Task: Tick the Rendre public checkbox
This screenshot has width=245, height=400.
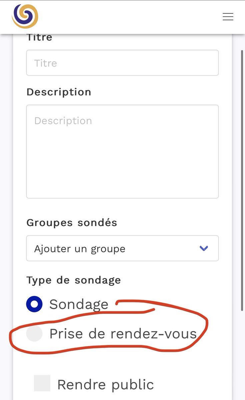Action: [x=42, y=383]
